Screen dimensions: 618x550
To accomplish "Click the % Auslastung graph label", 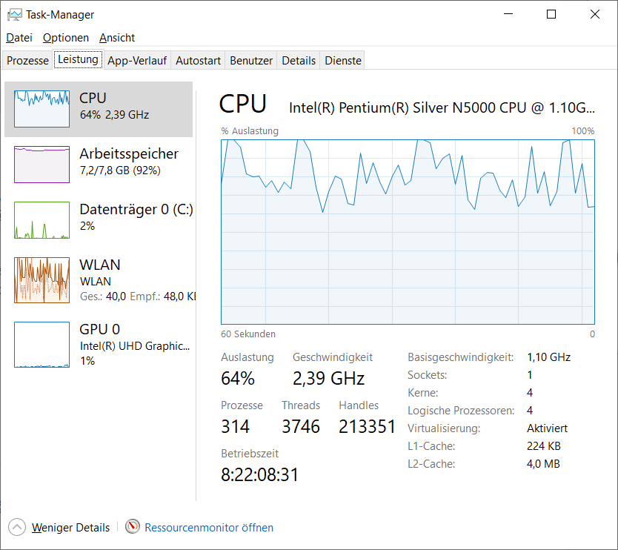I will [250, 131].
